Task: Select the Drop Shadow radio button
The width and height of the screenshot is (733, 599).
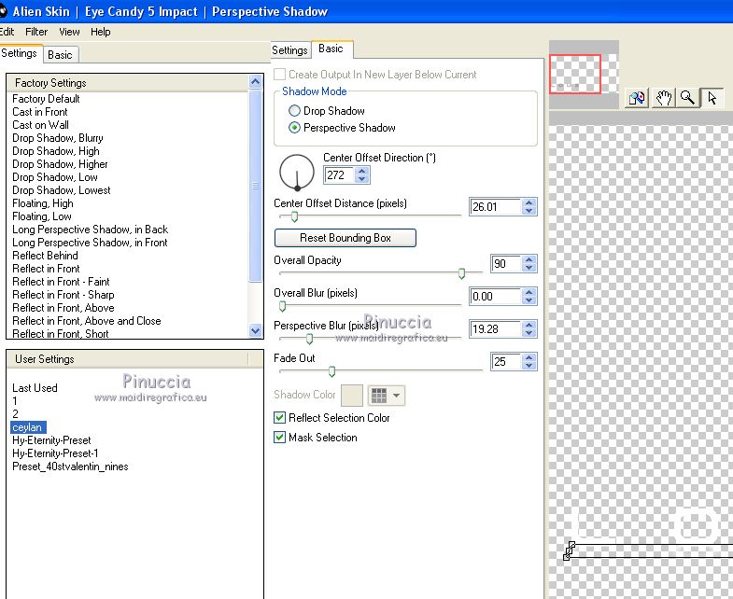Action: (x=294, y=111)
